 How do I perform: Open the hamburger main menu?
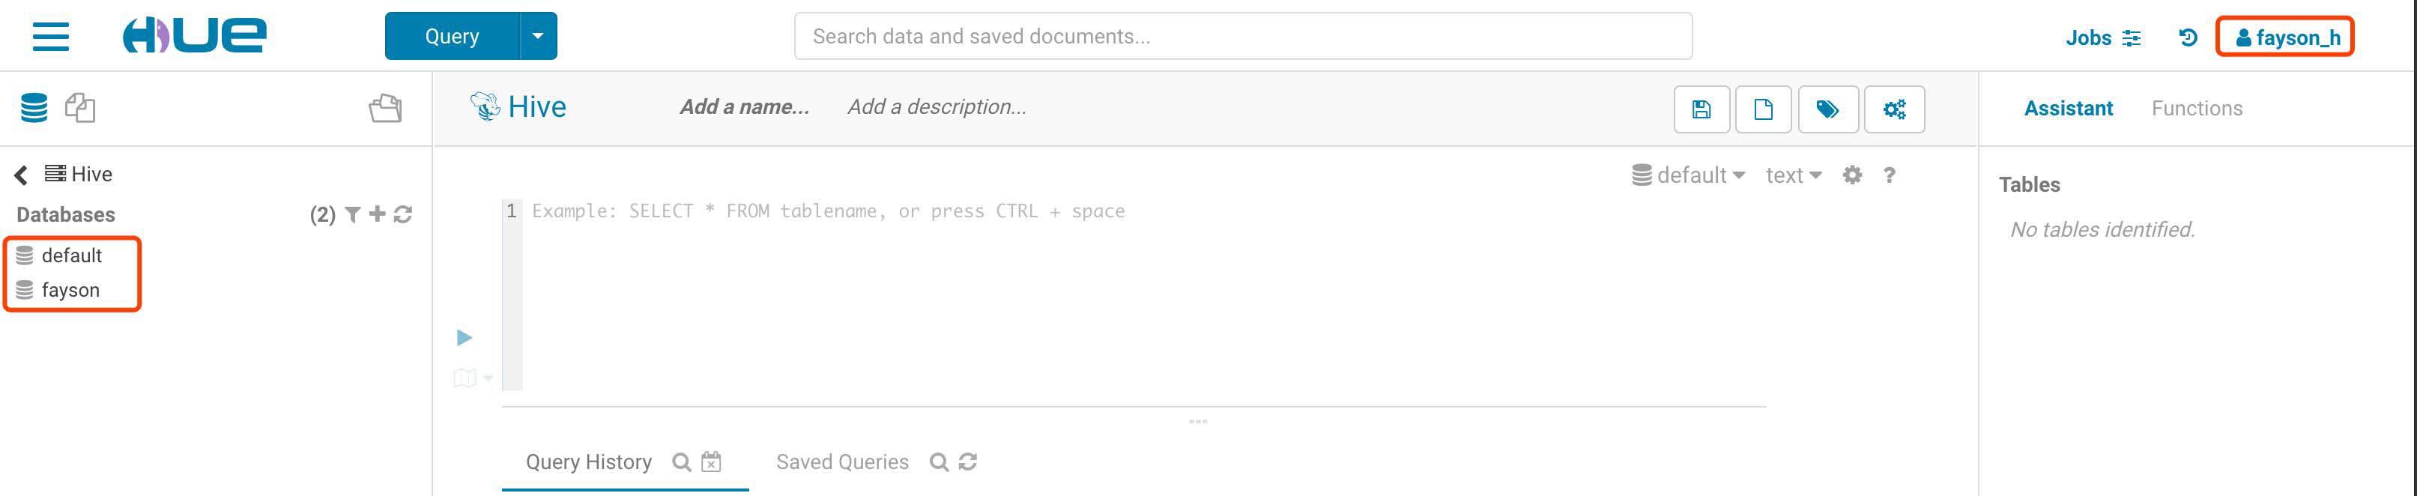tap(51, 37)
